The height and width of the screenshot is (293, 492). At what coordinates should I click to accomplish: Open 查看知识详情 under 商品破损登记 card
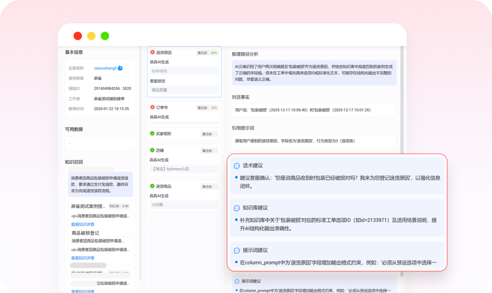point(83,258)
